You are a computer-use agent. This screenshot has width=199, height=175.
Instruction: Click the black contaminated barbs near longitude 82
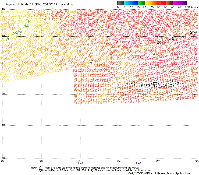point(91,62)
